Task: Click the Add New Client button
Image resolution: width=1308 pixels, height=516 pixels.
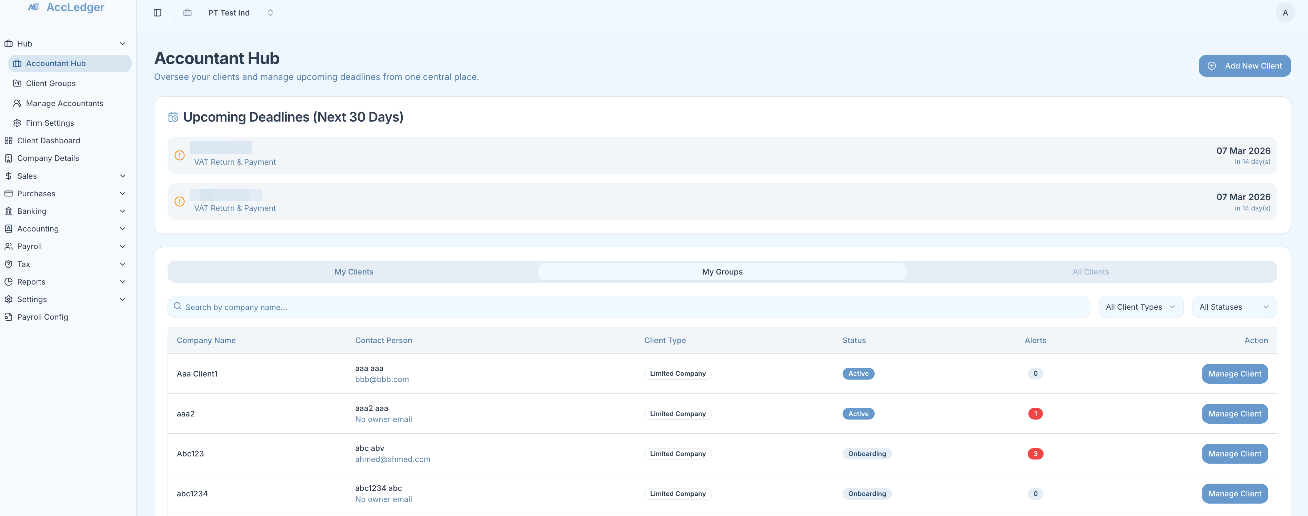Action: [1245, 65]
